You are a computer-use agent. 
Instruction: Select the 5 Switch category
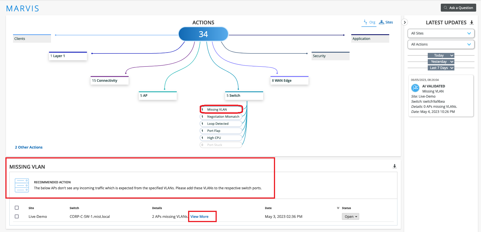pyautogui.click(x=244, y=96)
